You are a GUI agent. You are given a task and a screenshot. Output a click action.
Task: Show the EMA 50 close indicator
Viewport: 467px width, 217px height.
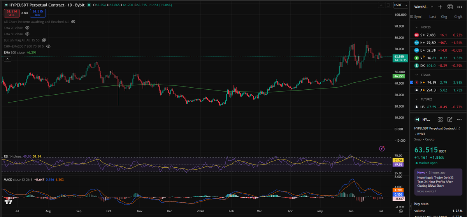(x=27, y=34)
